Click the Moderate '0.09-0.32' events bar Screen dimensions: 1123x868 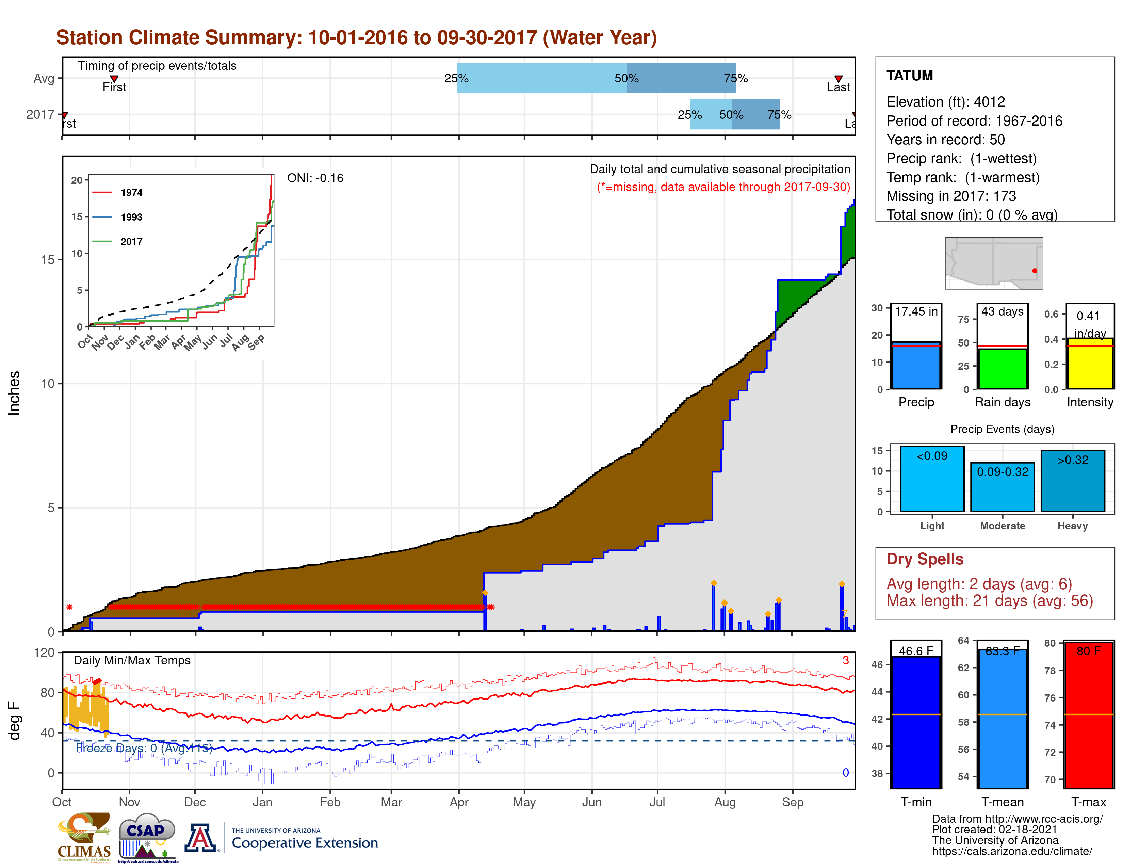click(x=1002, y=487)
